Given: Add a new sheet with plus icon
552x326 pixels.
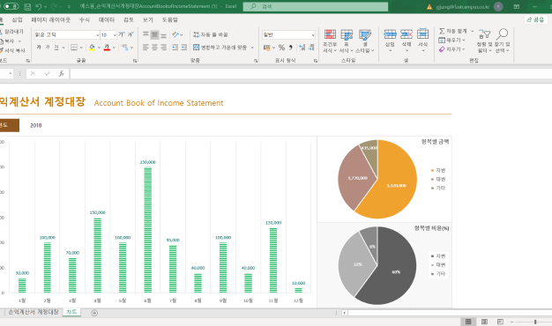Looking at the screenshot, I should tap(94, 313).
